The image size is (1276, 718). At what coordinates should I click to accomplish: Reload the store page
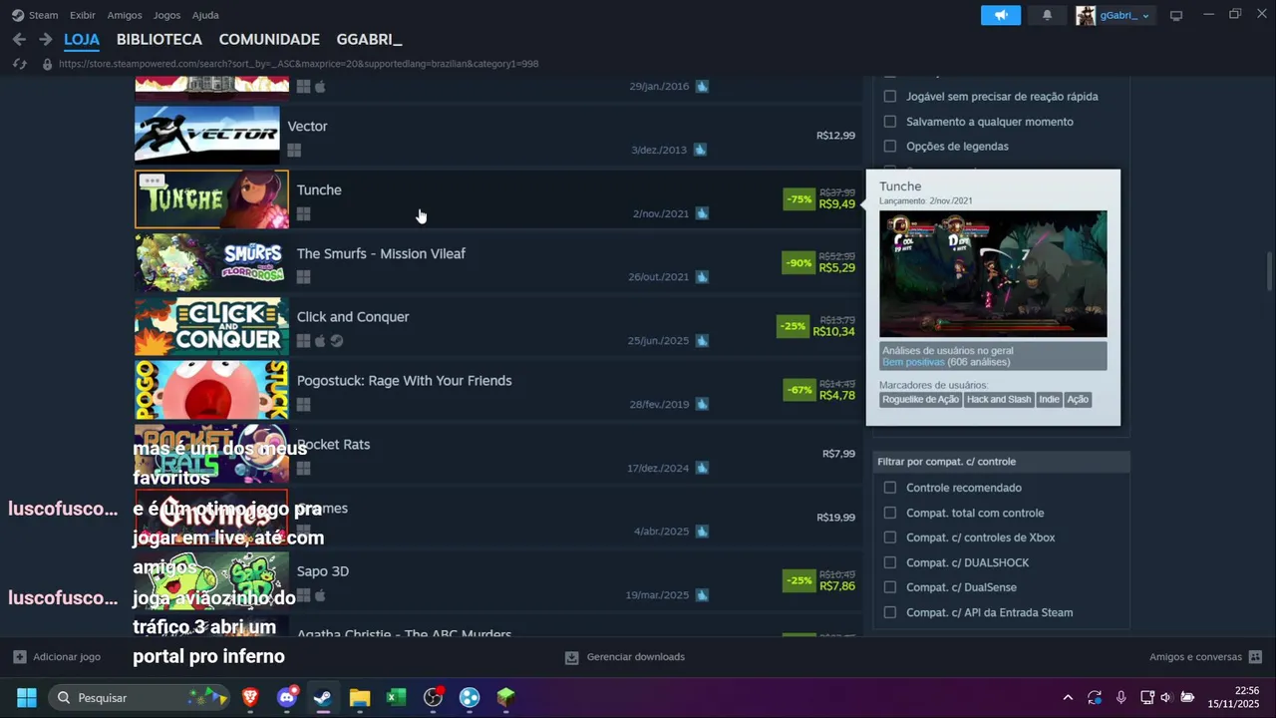pyautogui.click(x=19, y=64)
